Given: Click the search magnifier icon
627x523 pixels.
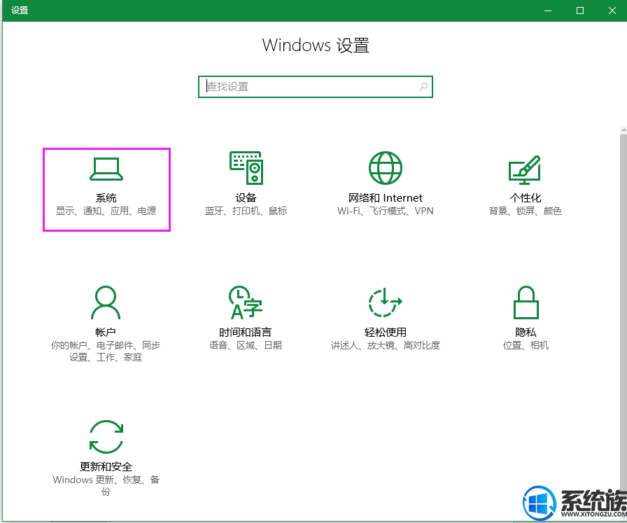Looking at the screenshot, I should (x=423, y=86).
